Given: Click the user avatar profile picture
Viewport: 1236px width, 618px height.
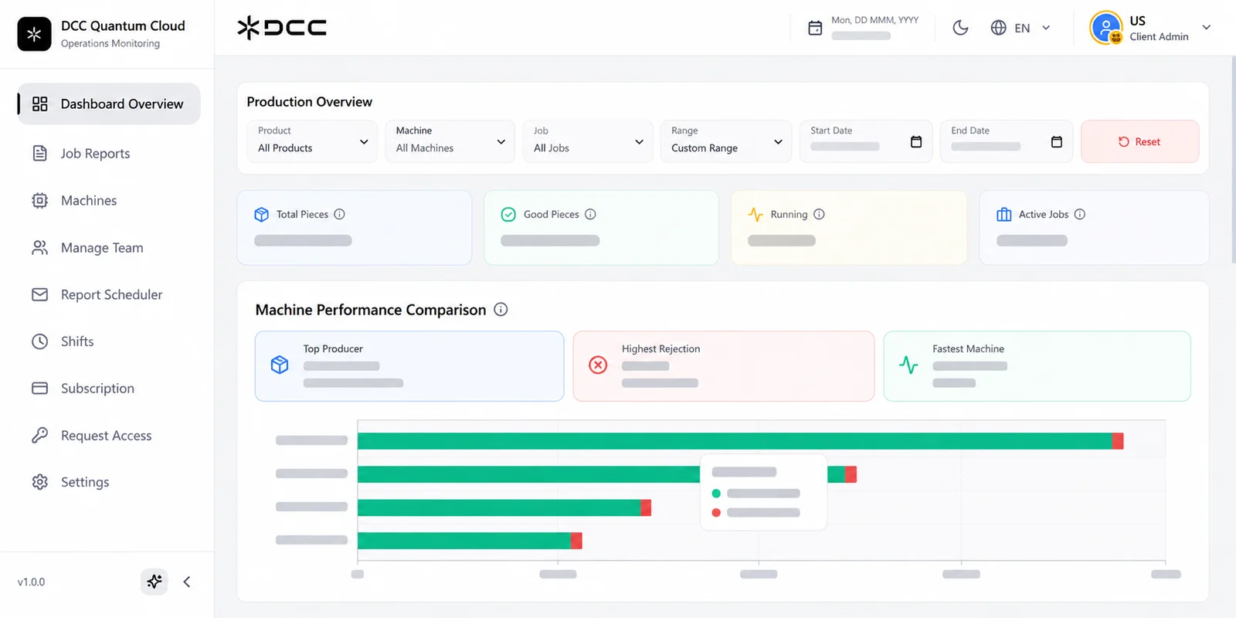Looking at the screenshot, I should [1106, 28].
